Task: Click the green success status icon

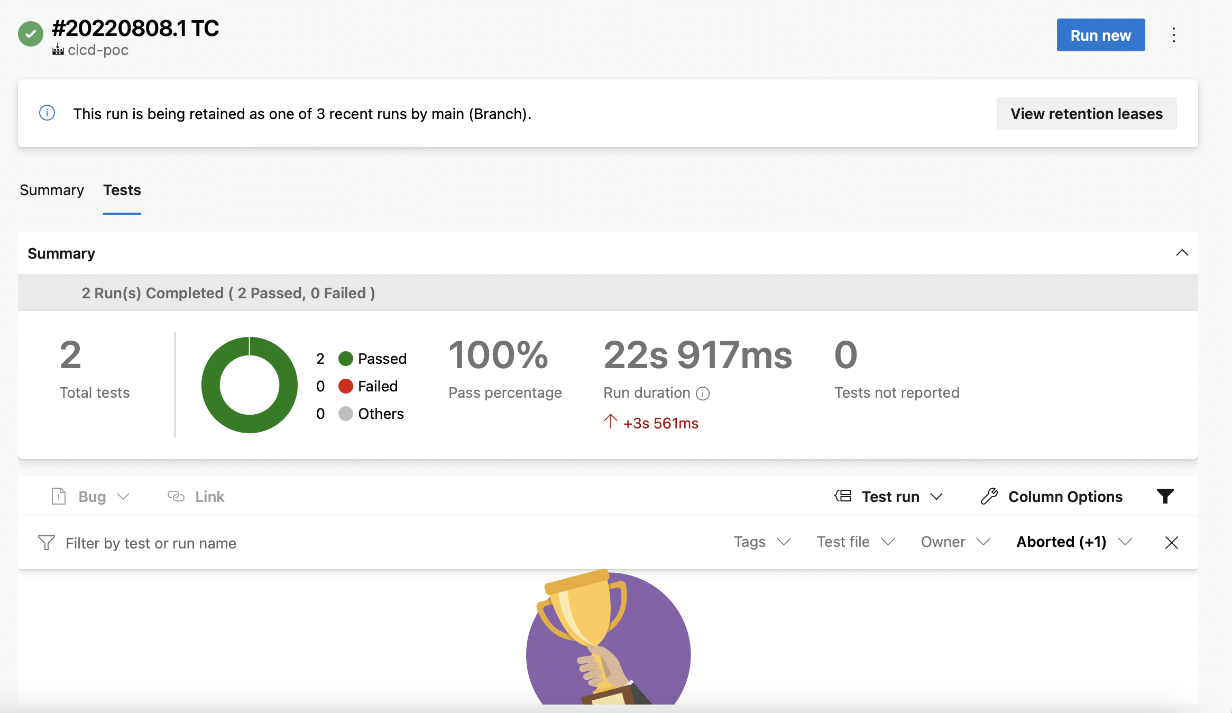Action: coord(30,34)
